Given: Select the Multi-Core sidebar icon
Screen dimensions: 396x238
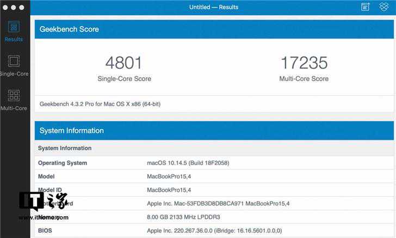Looking at the screenshot, I should pos(14,95).
